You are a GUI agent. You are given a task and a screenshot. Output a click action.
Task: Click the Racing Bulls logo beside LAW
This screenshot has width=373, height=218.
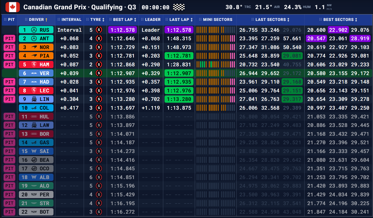point(34,125)
